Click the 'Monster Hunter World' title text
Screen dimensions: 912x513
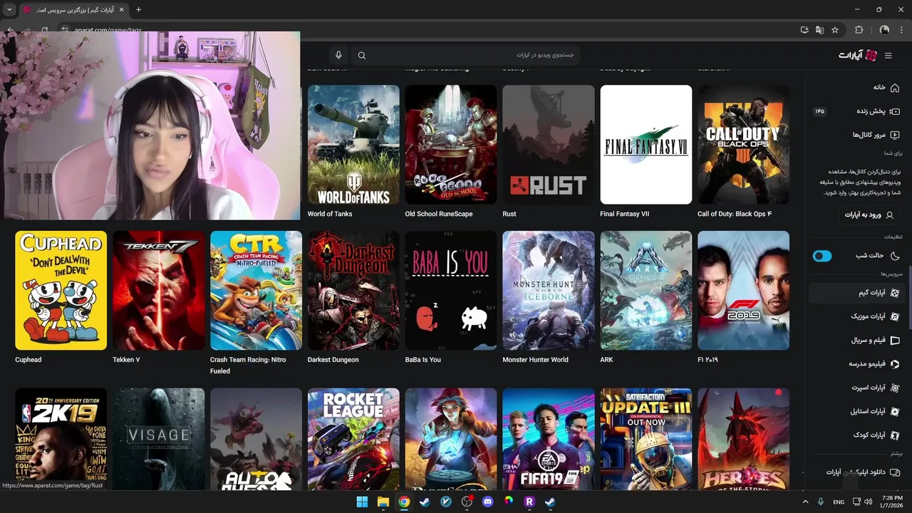pyautogui.click(x=536, y=360)
